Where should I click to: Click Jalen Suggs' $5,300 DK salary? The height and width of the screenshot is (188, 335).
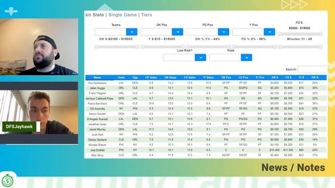point(274,88)
